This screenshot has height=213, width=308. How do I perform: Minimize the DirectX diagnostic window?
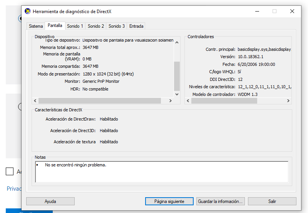257,11
